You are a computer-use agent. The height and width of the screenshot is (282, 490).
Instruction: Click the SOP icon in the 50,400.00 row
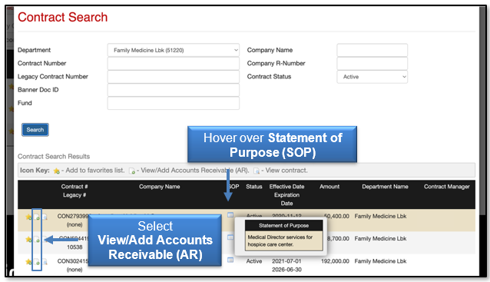point(230,215)
